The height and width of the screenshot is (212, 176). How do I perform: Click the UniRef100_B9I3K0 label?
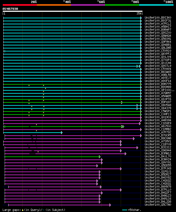coord(158,18)
